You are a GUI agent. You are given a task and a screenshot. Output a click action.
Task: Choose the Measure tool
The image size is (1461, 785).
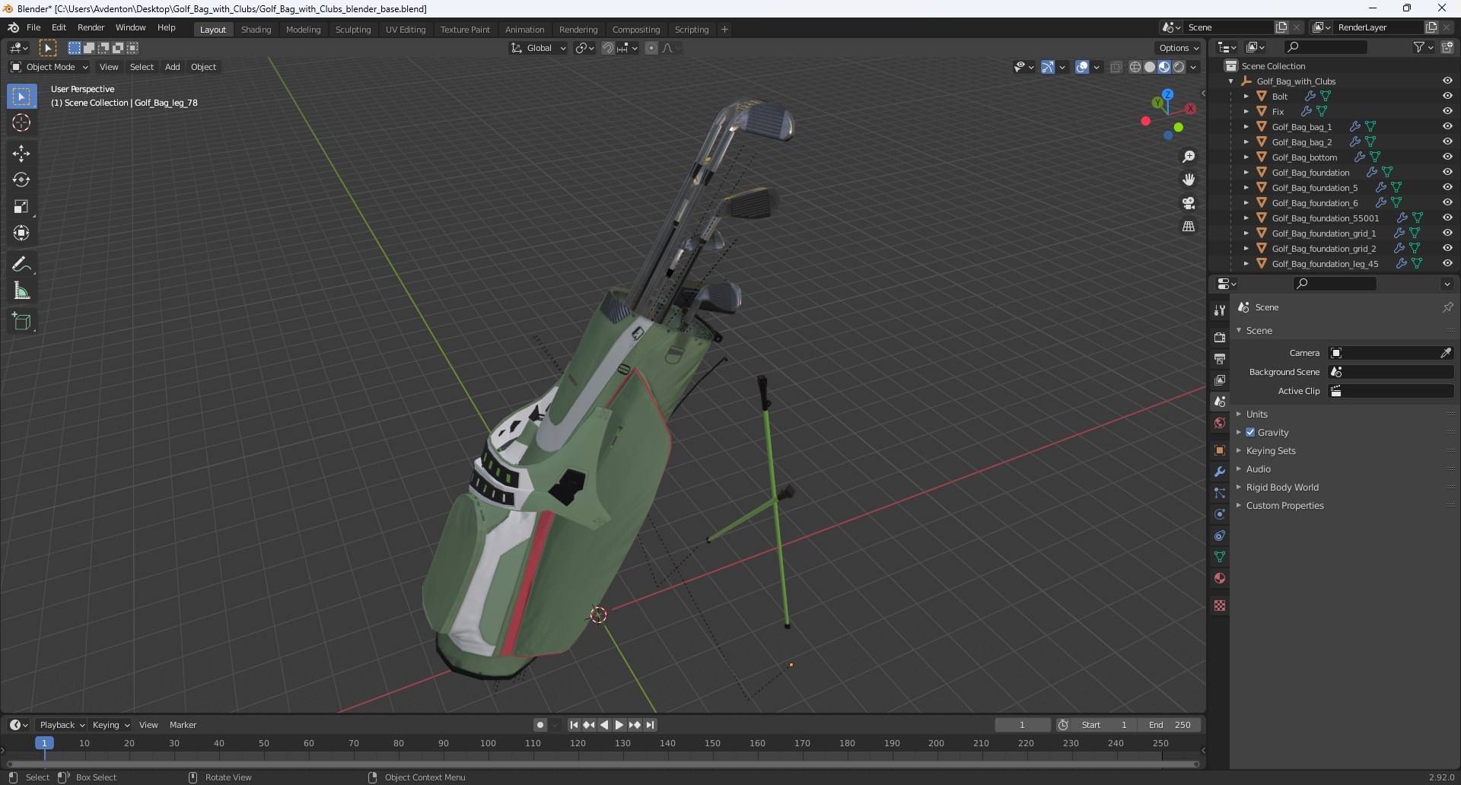tap(21, 291)
